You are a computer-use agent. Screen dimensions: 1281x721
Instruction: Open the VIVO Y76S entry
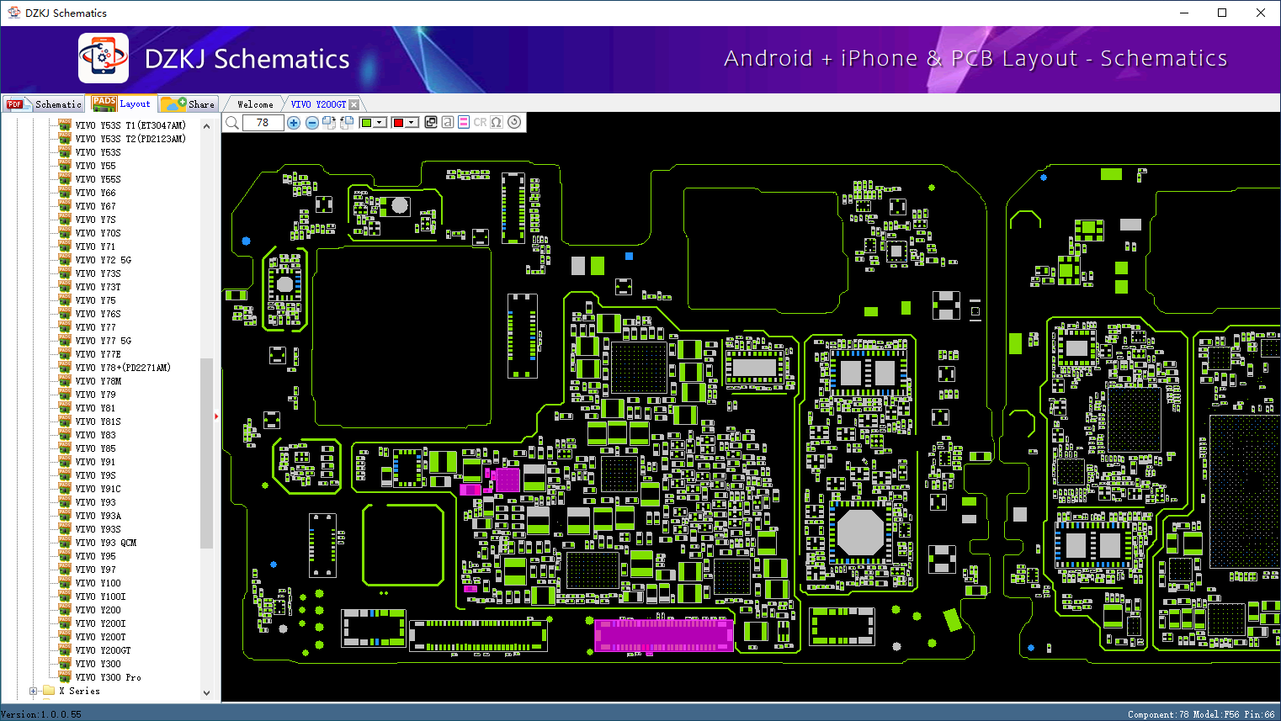tap(98, 314)
